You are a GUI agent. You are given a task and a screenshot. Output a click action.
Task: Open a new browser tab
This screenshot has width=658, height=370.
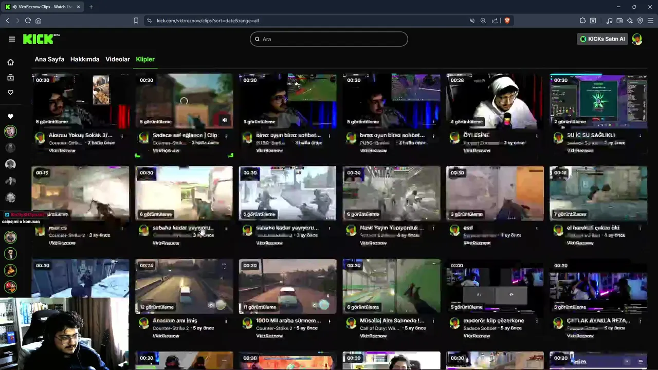[x=91, y=7]
